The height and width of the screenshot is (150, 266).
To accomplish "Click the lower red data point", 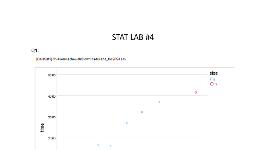I will [142, 112].
